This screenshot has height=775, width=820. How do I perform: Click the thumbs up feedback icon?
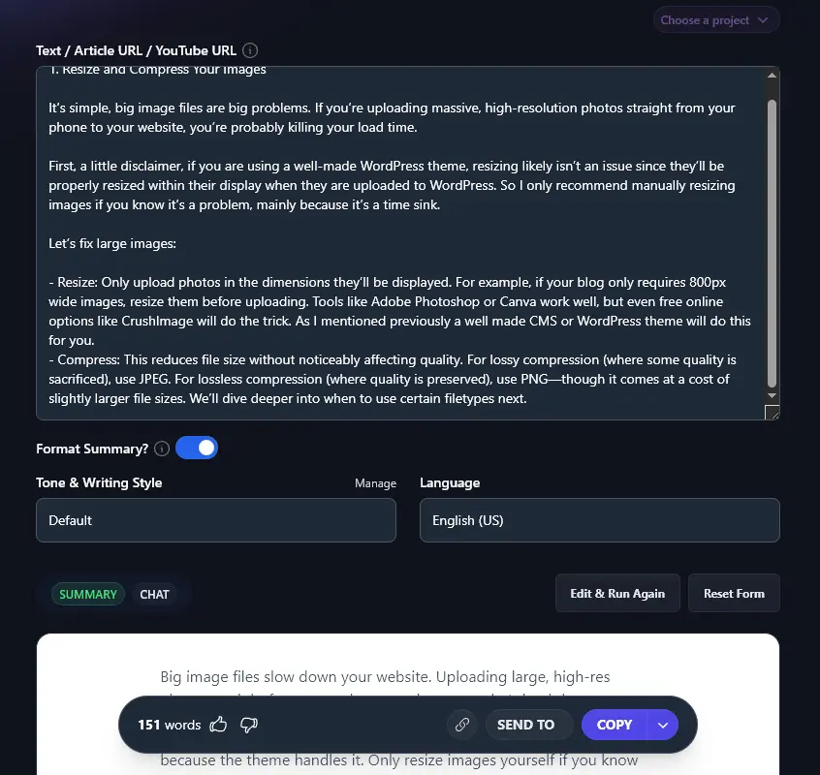(x=219, y=724)
